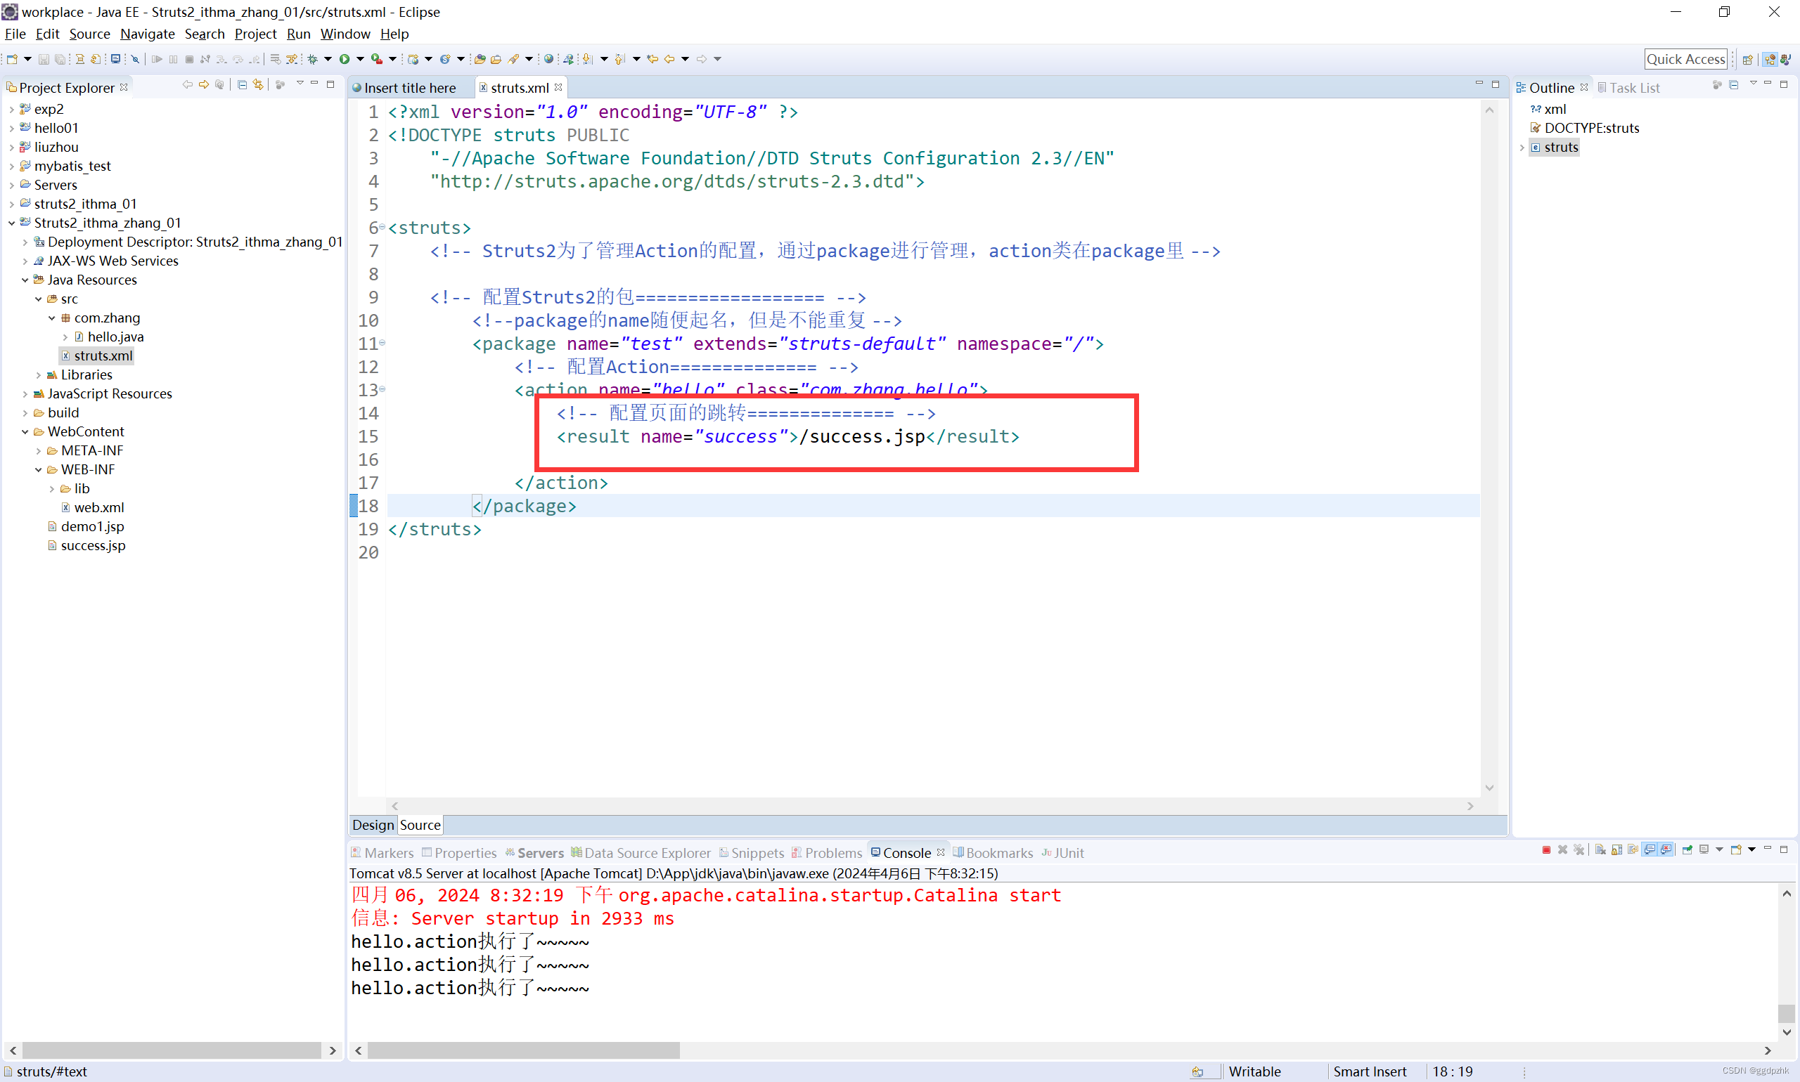The width and height of the screenshot is (1800, 1082).
Task: Switch to the Design editor tab
Action: tap(373, 825)
